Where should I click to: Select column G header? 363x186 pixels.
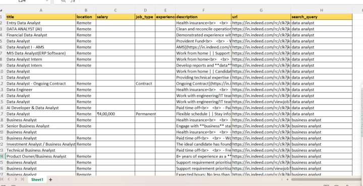point(261,11)
